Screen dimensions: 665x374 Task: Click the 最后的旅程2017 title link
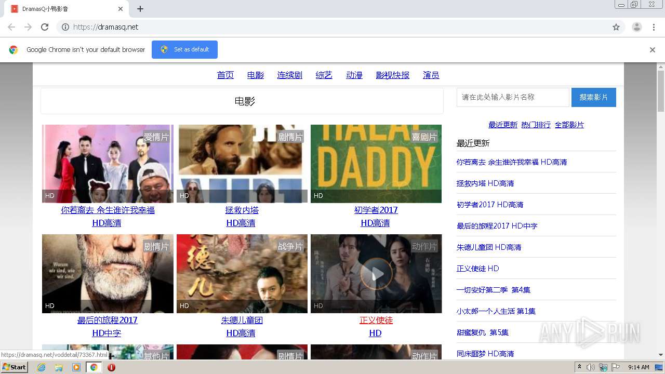(x=108, y=320)
